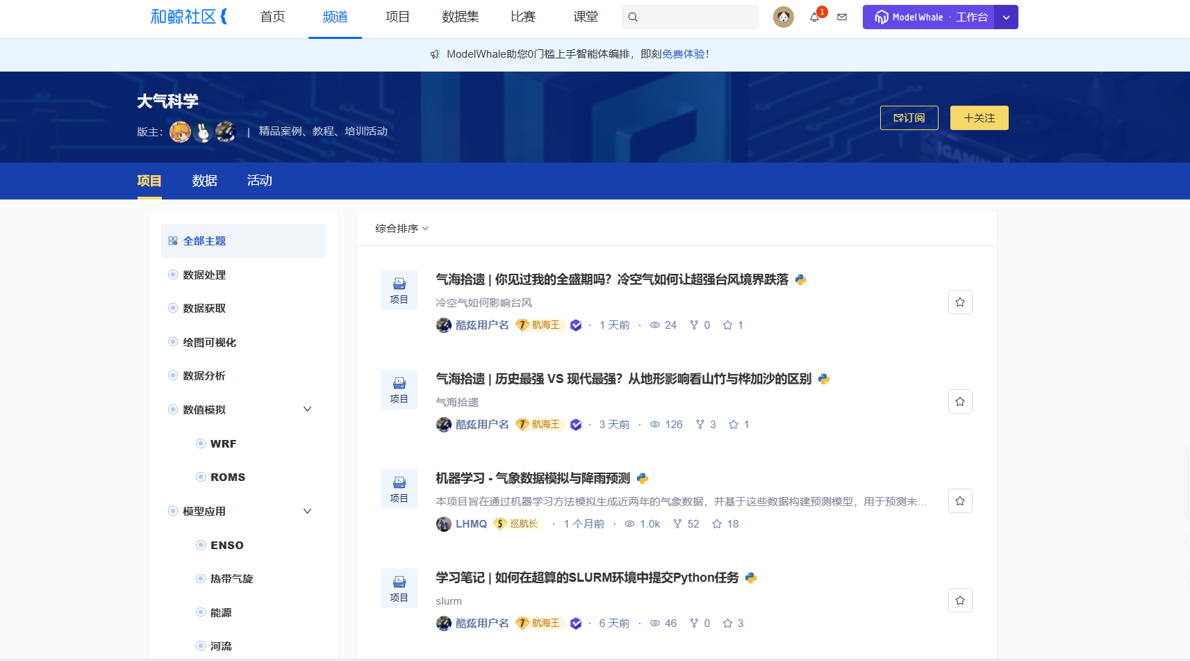
Task: Click project icon beside 机器学习 气象数据模拟
Action: pyautogui.click(x=399, y=489)
